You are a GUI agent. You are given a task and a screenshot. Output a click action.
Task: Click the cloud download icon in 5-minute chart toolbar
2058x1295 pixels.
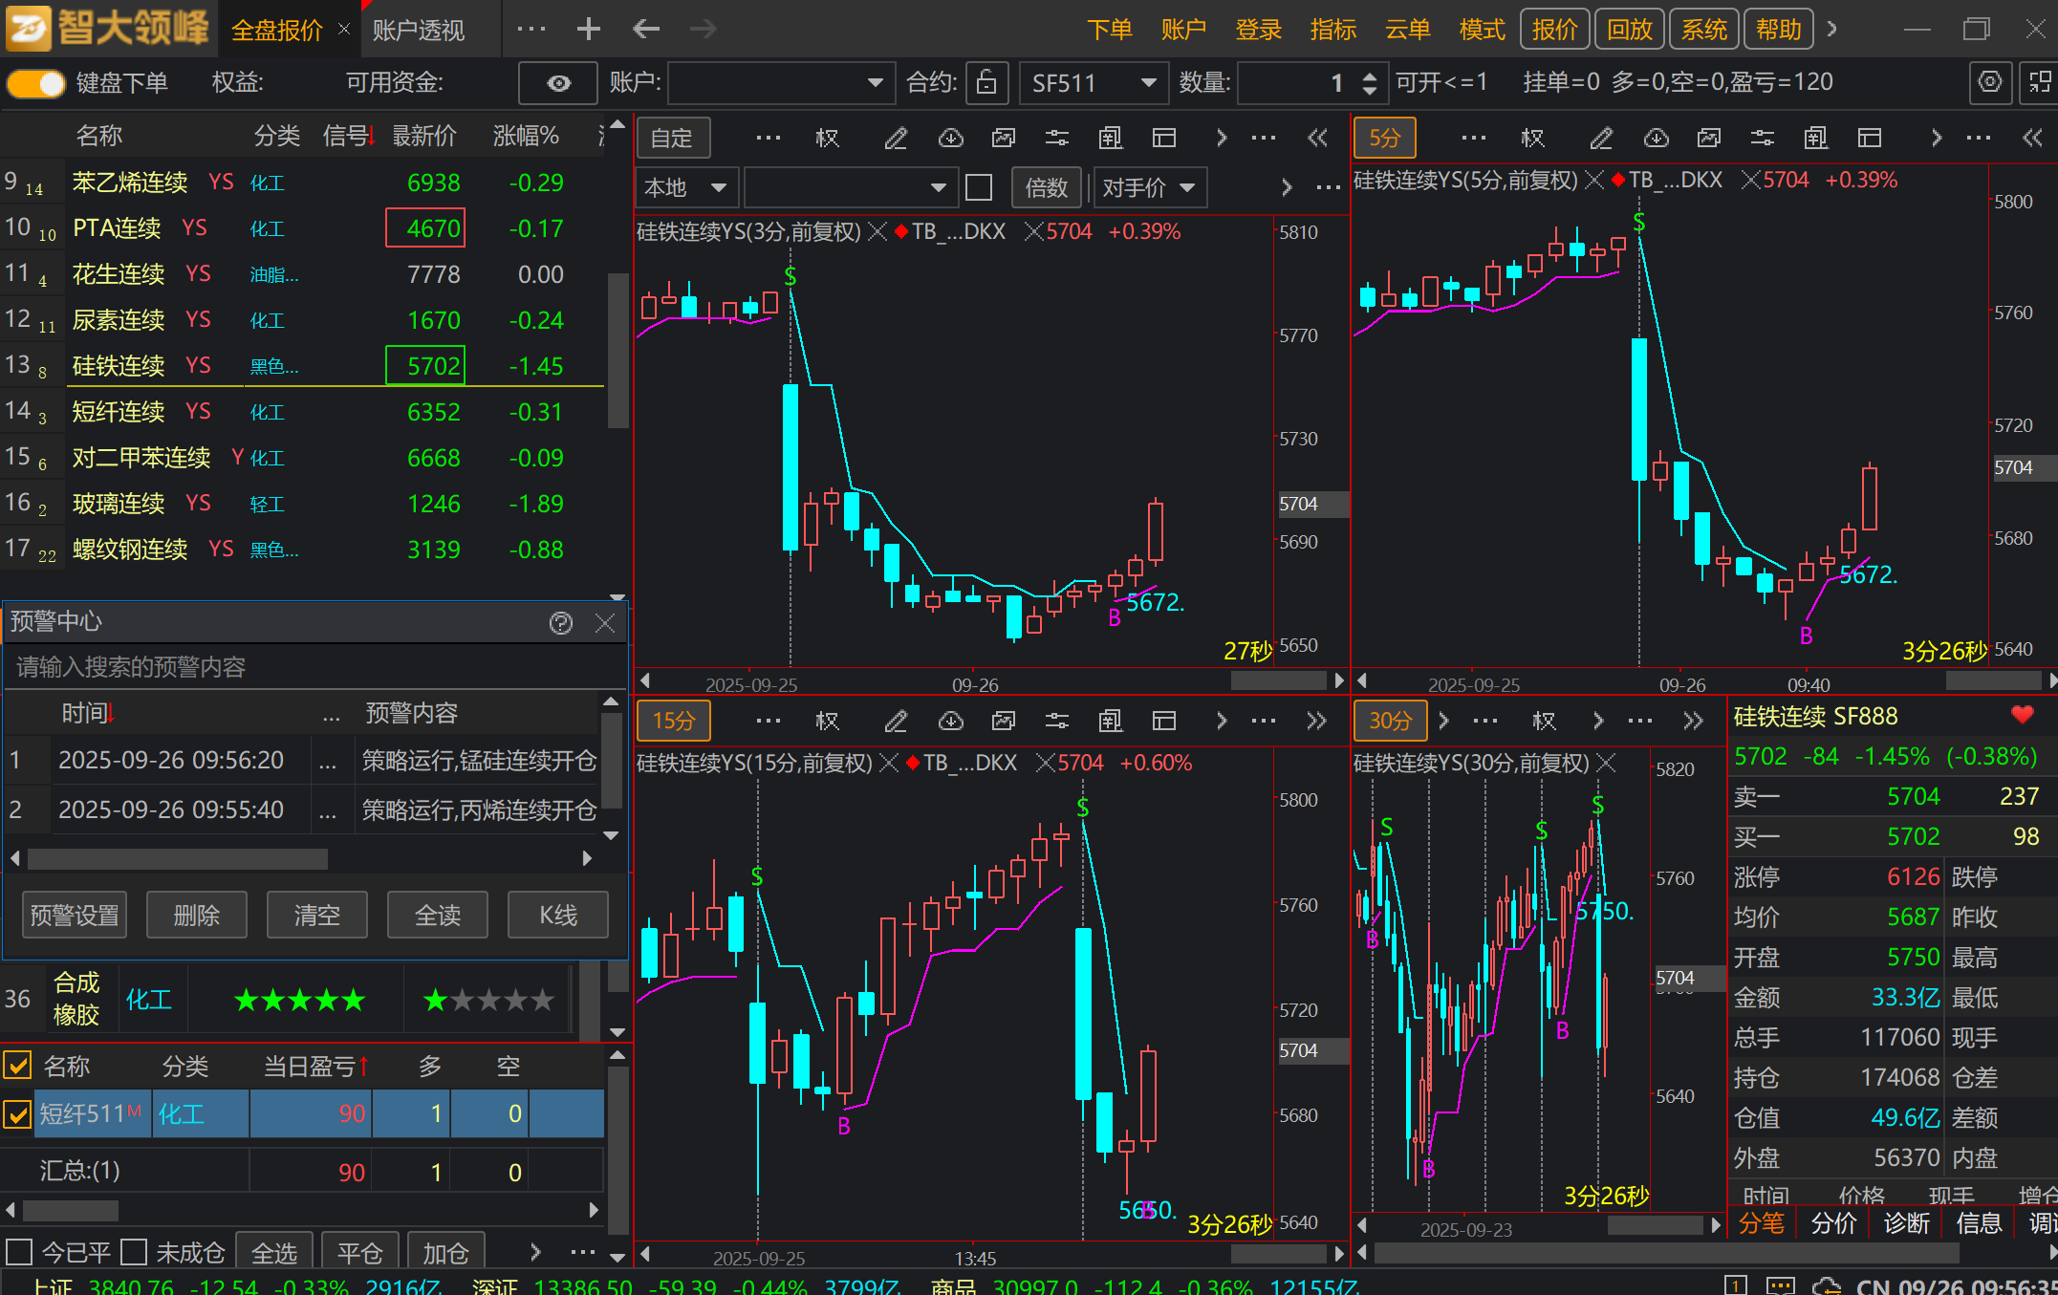[x=1656, y=139]
